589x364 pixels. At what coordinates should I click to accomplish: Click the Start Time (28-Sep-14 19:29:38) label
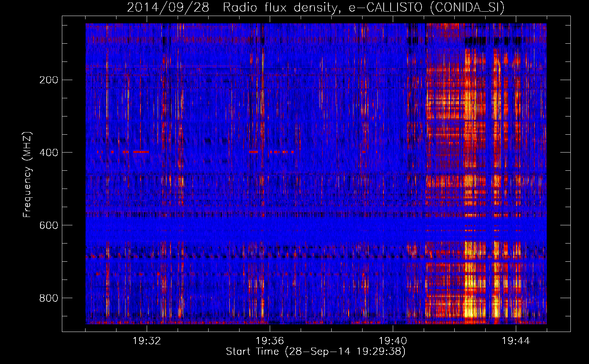pyautogui.click(x=316, y=352)
